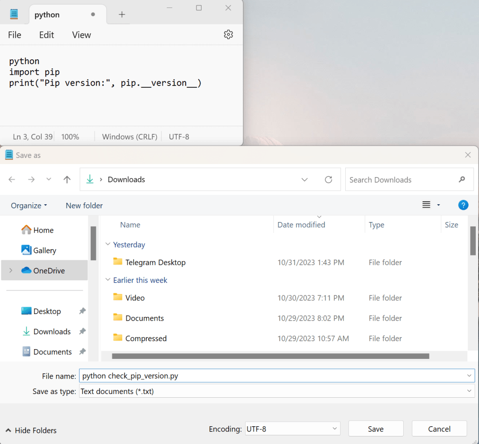Screen dimensions: 479x444
Task: Open the File menu in Notepad
Action: [x=15, y=35]
